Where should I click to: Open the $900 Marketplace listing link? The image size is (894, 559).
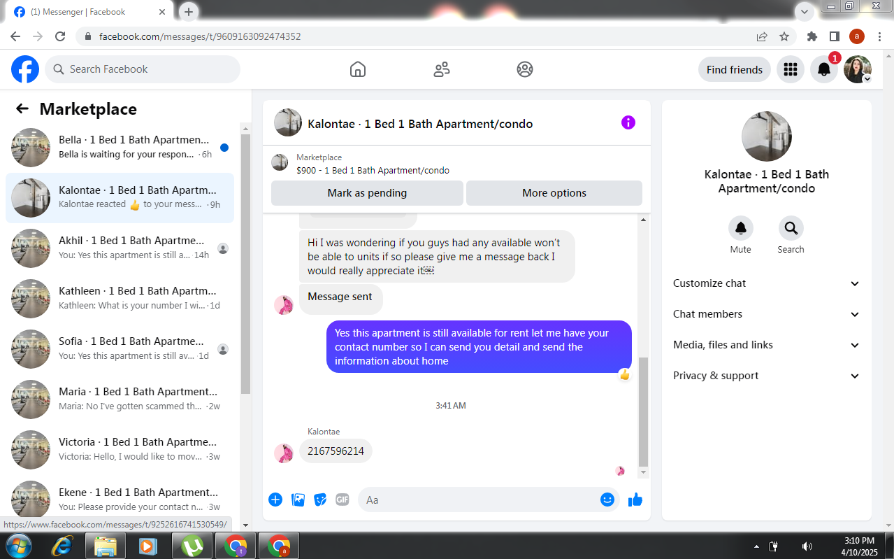pyautogui.click(x=373, y=170)
